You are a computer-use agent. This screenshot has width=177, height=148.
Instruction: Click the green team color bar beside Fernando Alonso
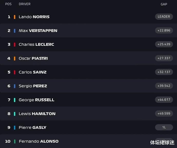15,141
